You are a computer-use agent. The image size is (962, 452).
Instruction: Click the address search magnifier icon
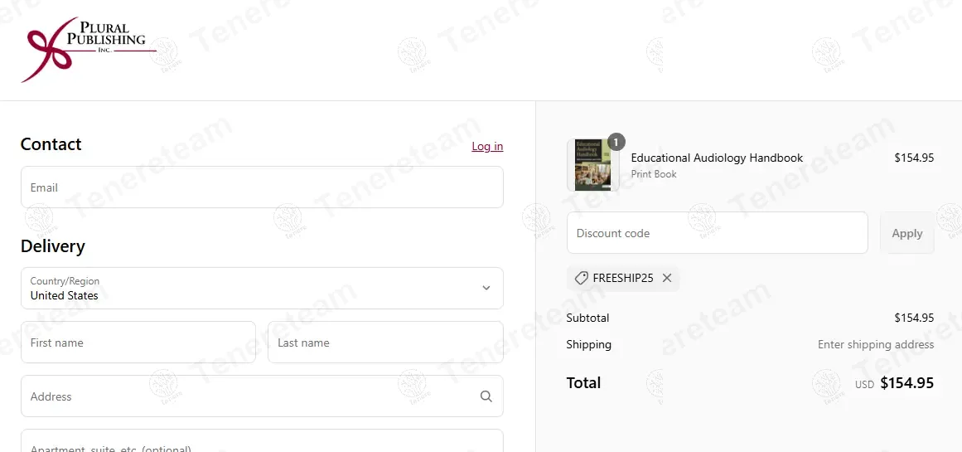[486, 396]
